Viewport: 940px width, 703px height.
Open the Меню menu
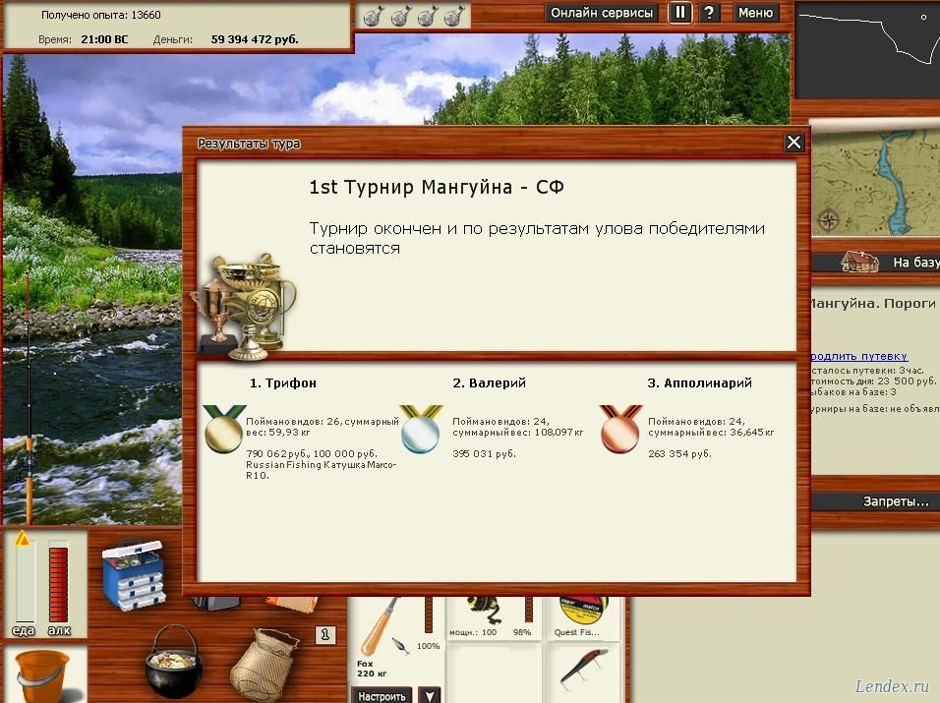tap(755, 13)
